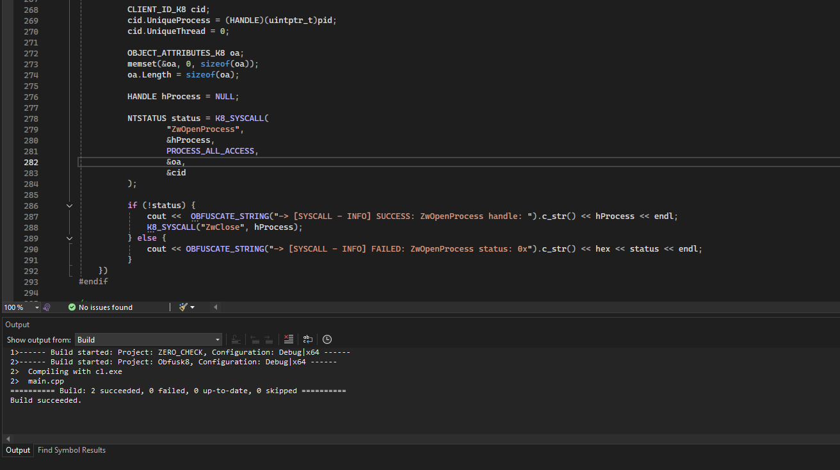Click the Obfusk8 build started line
Viewport: 840px width, 470px height.
174,362
